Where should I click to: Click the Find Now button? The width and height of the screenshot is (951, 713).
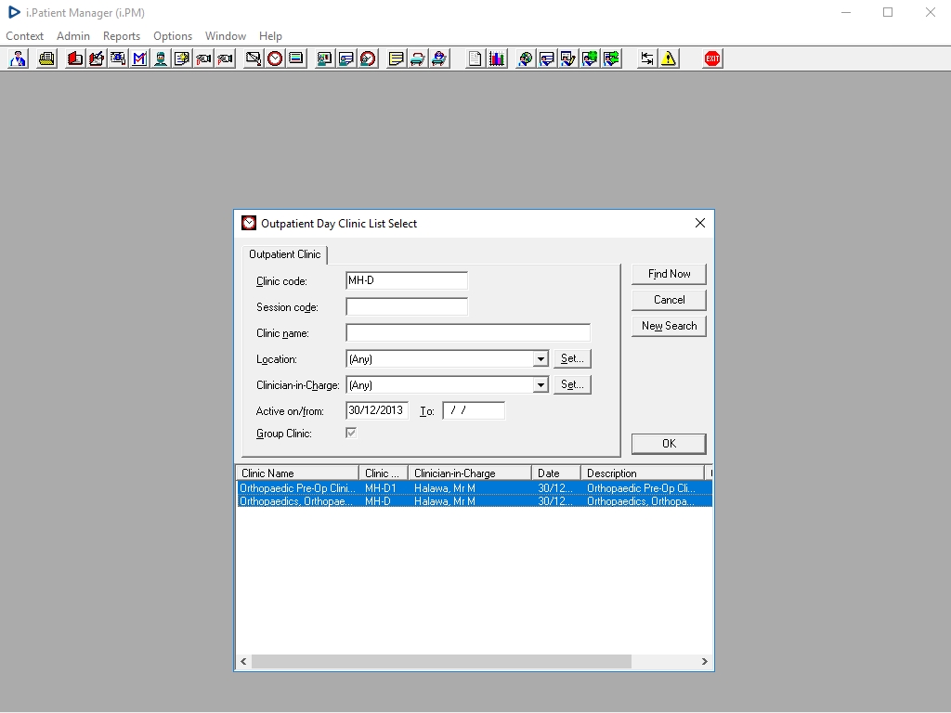tap(669, 274)
